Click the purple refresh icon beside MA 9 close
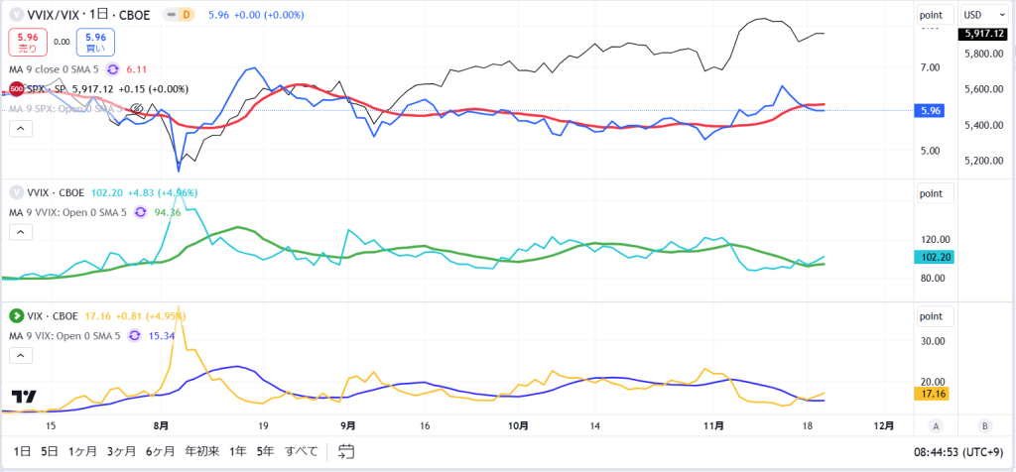Screen dimensions: 1016x472 point(113,69)
